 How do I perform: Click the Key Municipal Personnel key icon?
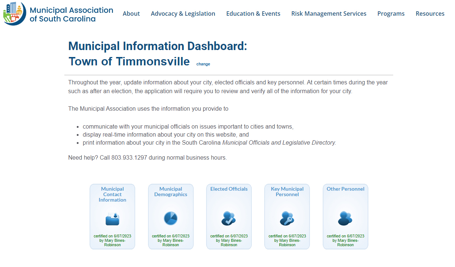pos(287,218)
